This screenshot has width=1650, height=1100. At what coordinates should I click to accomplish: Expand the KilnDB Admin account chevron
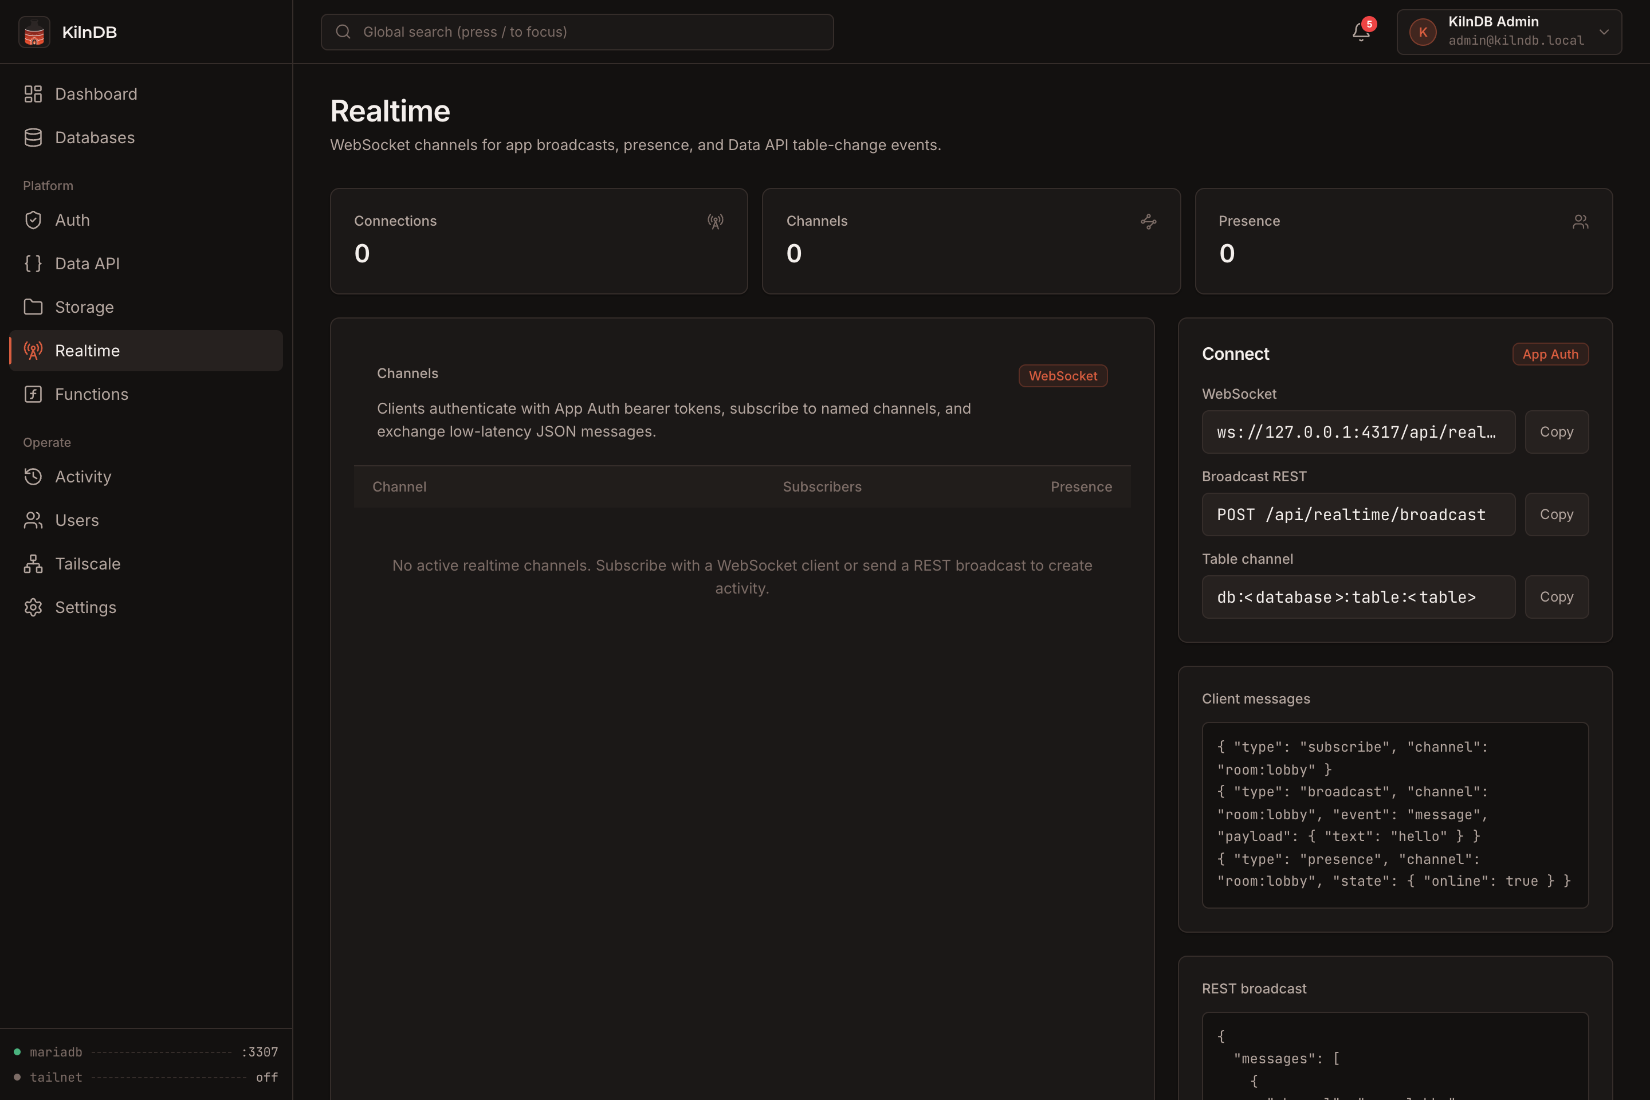[1604, 32]
